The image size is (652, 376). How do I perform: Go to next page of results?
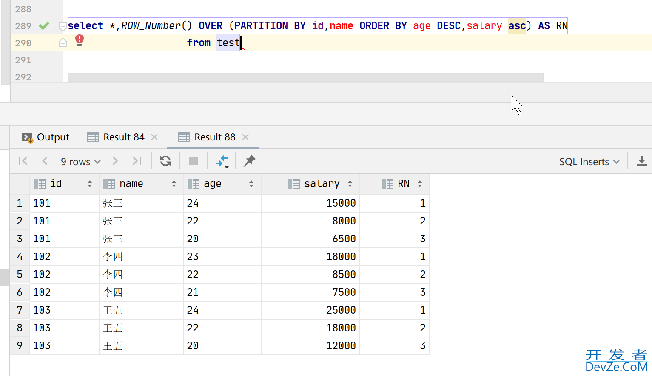115,161
